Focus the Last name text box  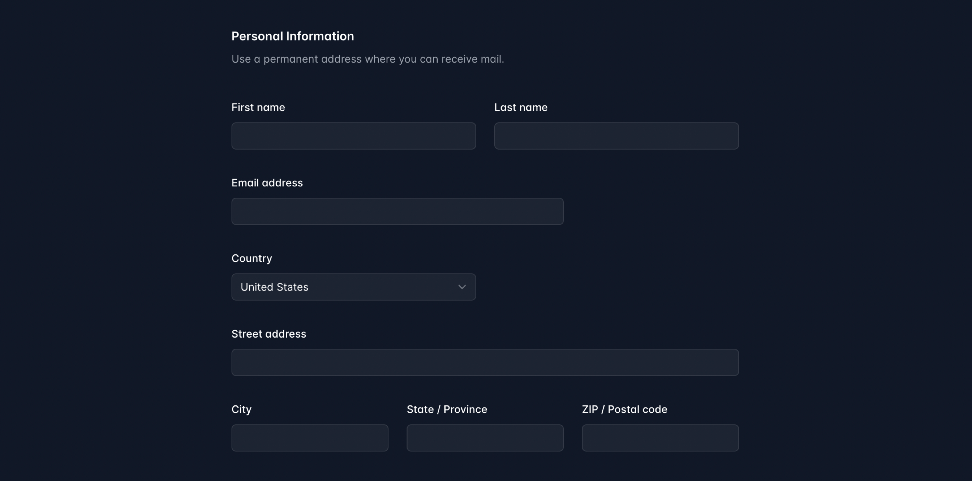coord(617,136)
